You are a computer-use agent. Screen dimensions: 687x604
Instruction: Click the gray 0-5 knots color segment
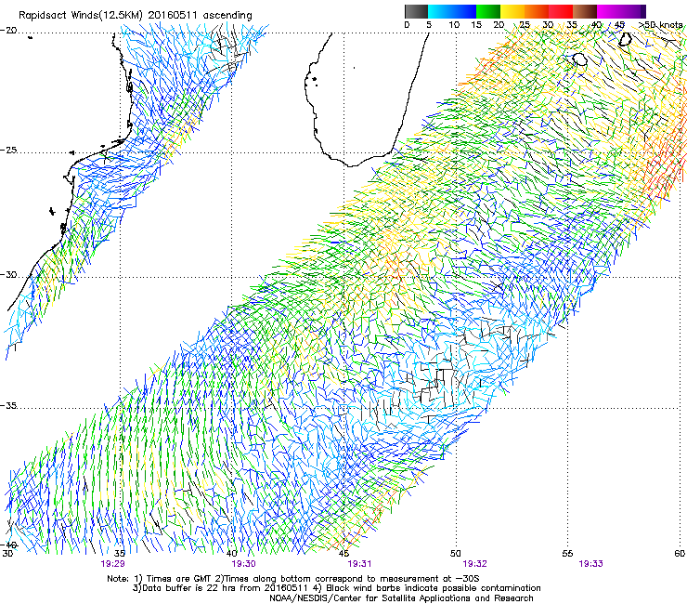pyautogui.click(x=416, y=11)
